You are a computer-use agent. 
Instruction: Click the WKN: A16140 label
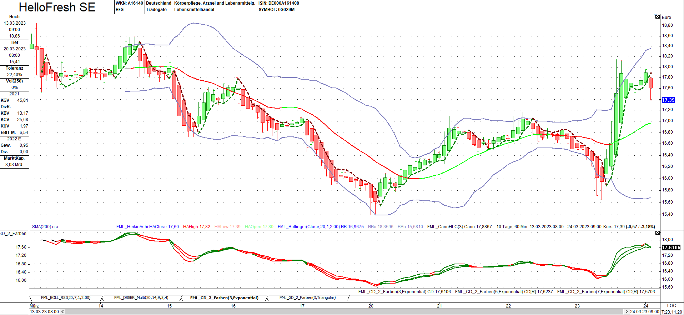[129, 3]
